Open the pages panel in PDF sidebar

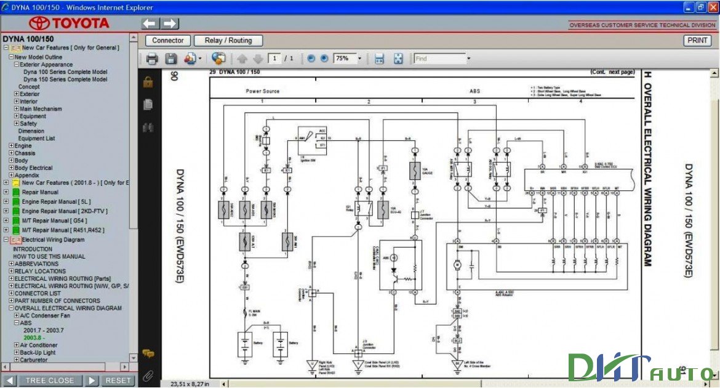tap(148, 105)
